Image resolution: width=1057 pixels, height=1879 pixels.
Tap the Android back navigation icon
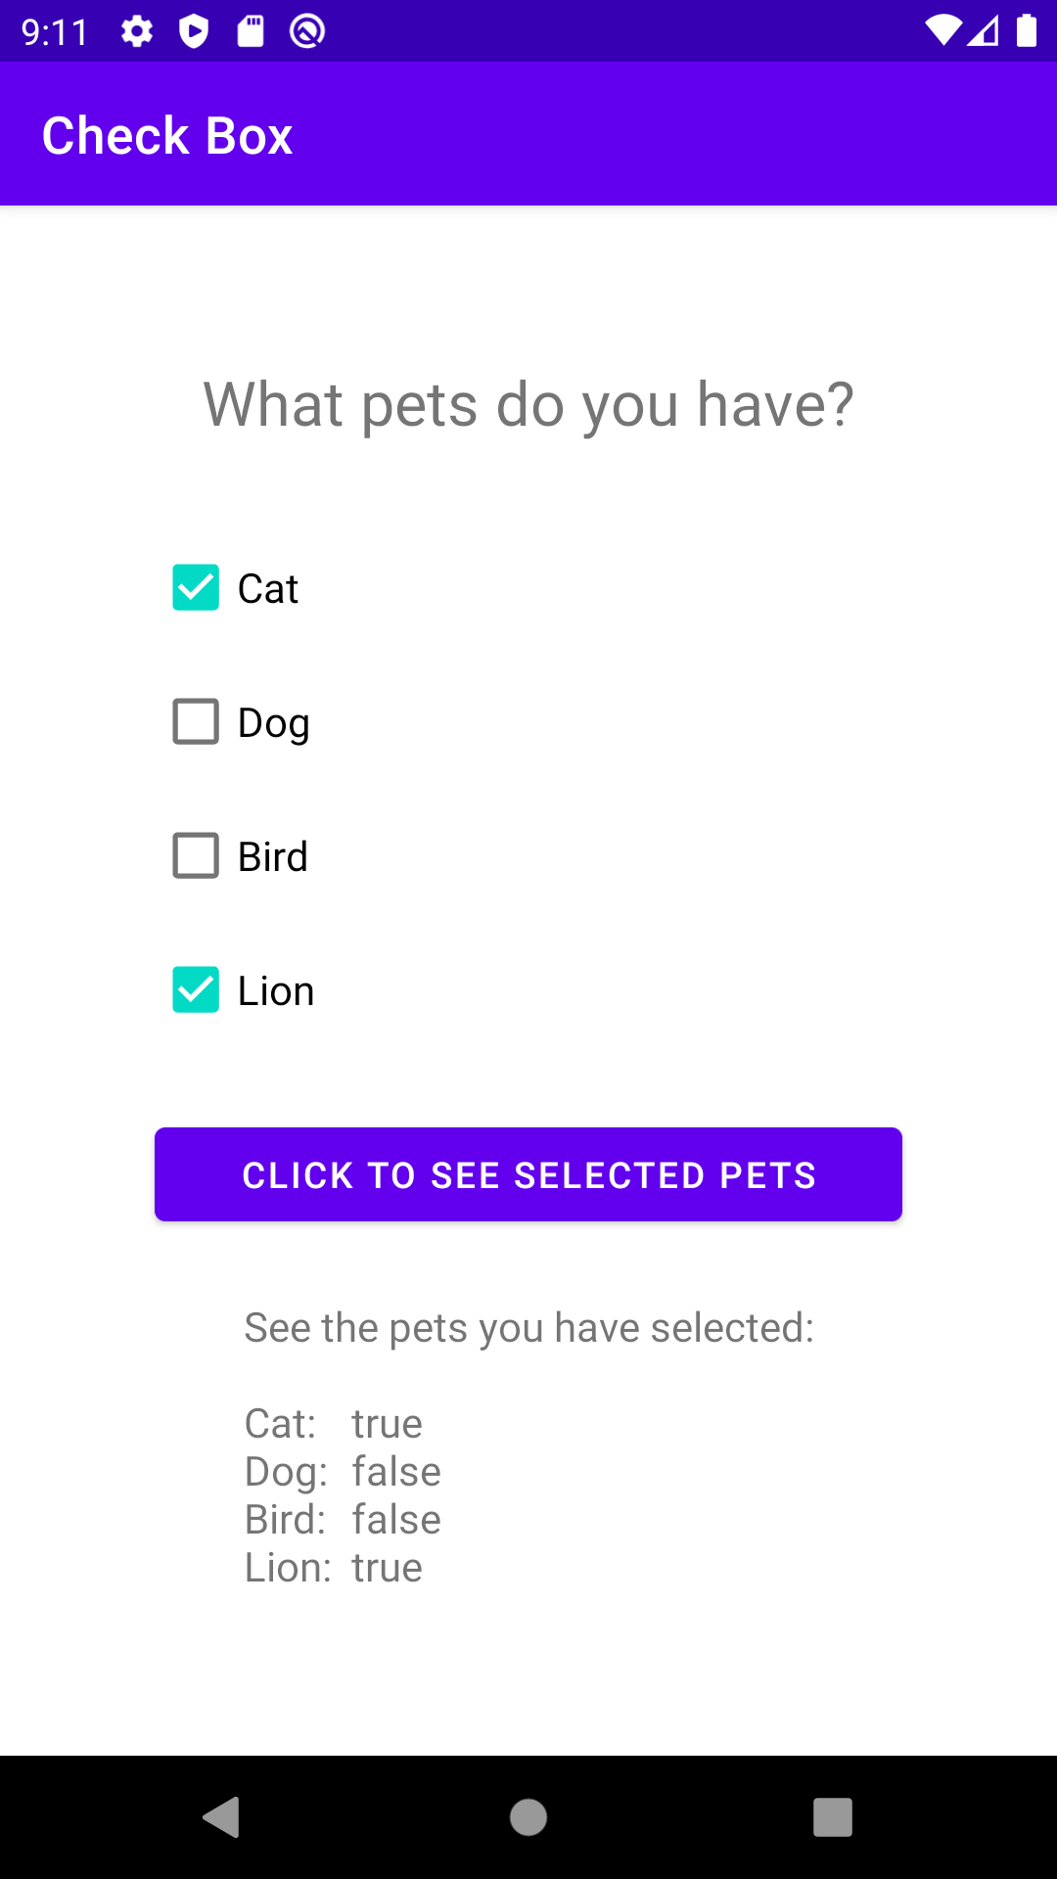coord(222,1817)
